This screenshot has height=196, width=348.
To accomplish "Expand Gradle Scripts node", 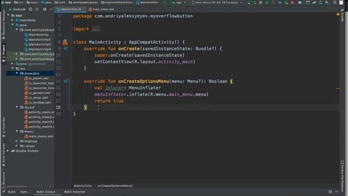I will coord(8,151).
